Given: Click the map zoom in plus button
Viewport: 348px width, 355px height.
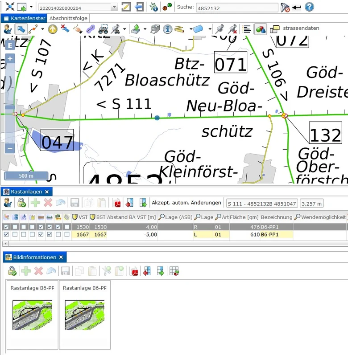Looking at the screenshot, I should [10, 59].
